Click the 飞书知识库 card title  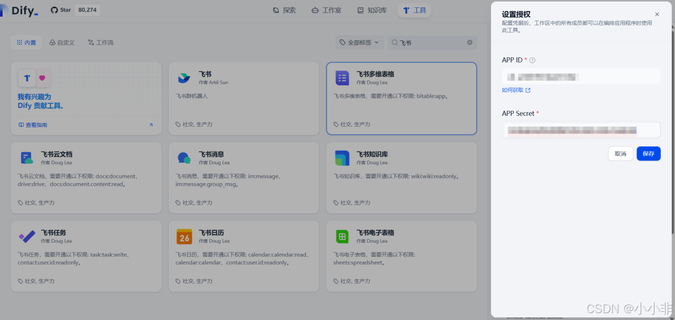372,154
